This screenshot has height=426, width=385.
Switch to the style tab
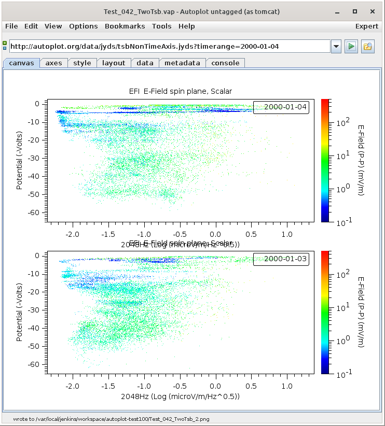pos(82,63)
